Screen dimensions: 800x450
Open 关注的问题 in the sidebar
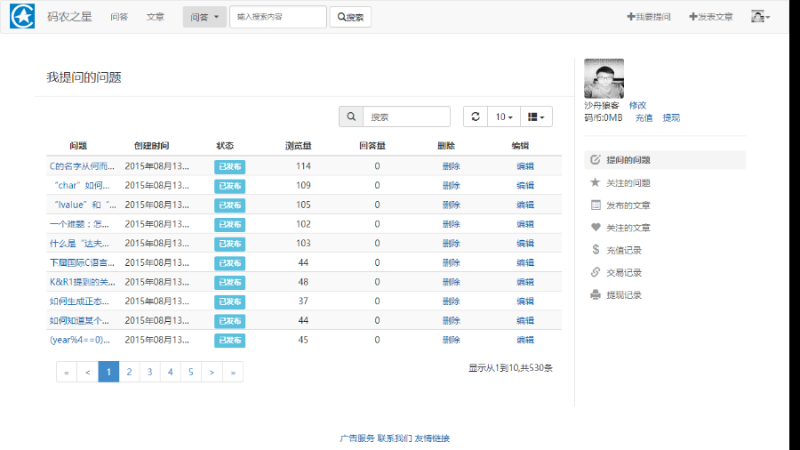[x=628, y=182]
